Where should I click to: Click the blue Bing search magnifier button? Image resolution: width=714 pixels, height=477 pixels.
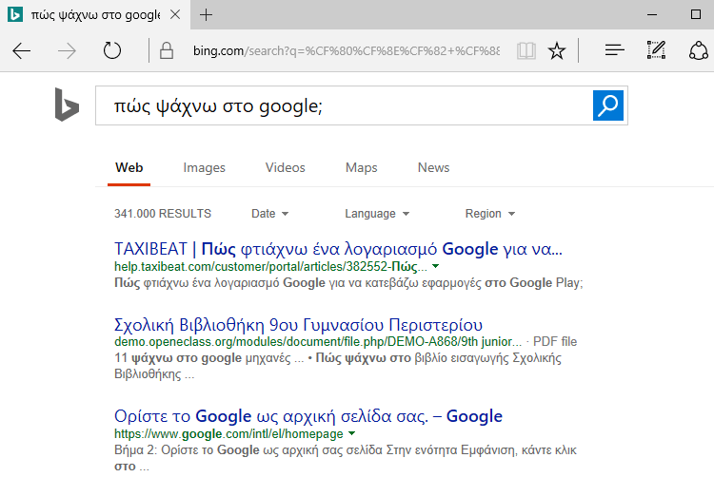(x=608, y=105)
